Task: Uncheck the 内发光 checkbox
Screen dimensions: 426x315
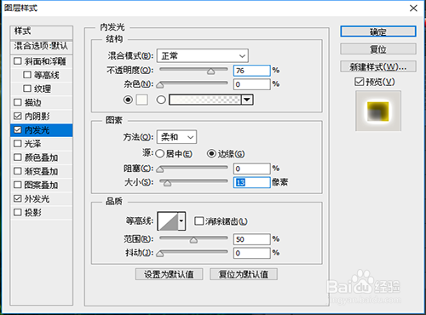Action: [x=18, y=129]
